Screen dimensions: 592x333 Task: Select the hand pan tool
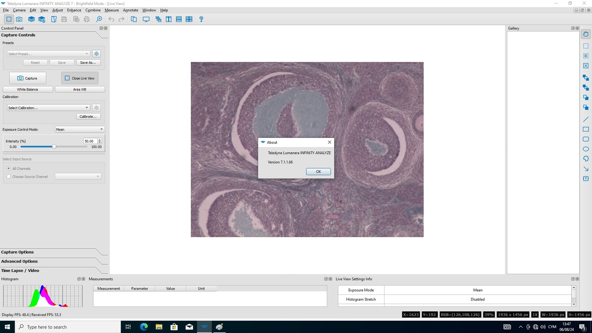click(586, 34)
